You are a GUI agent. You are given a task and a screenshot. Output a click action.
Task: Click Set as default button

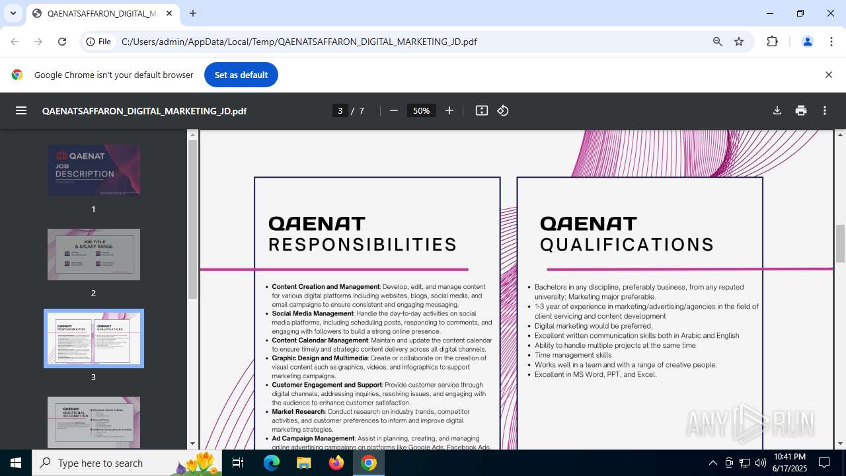pos(241,75)
